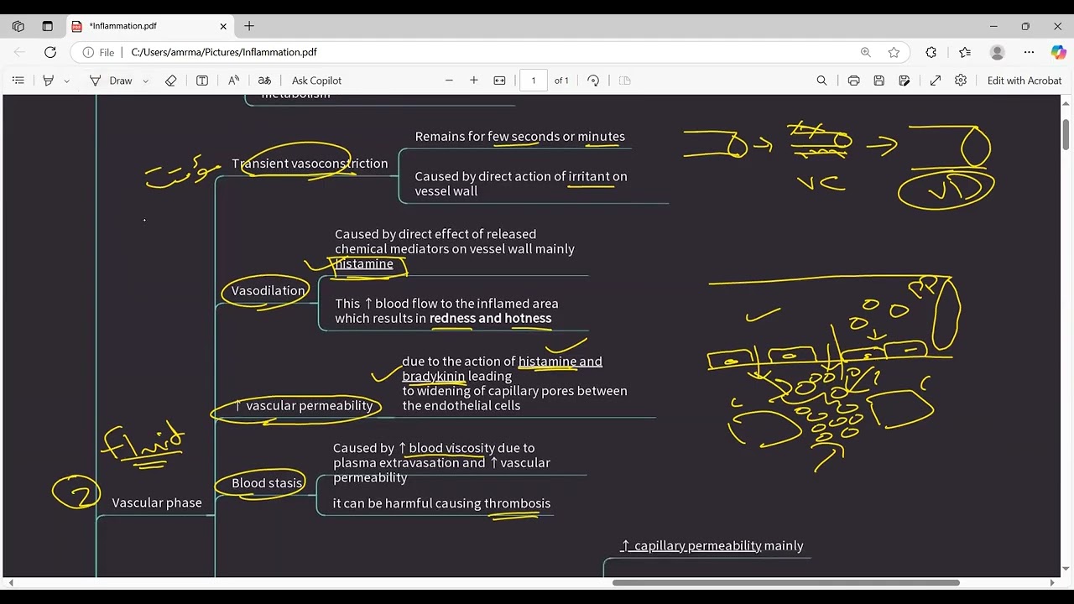Open the tab actions menu

click(x=47, y=26)
